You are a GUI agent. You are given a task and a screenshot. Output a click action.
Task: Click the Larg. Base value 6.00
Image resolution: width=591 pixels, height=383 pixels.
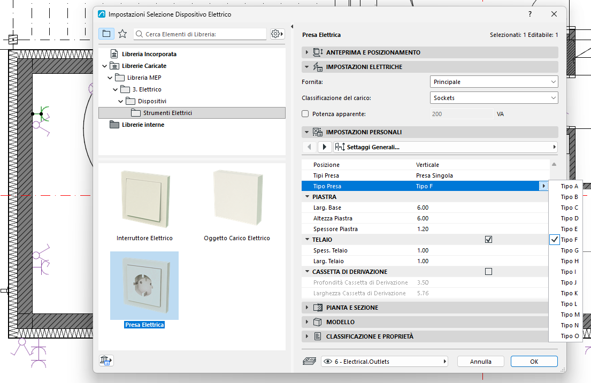[x=423, y=208]
